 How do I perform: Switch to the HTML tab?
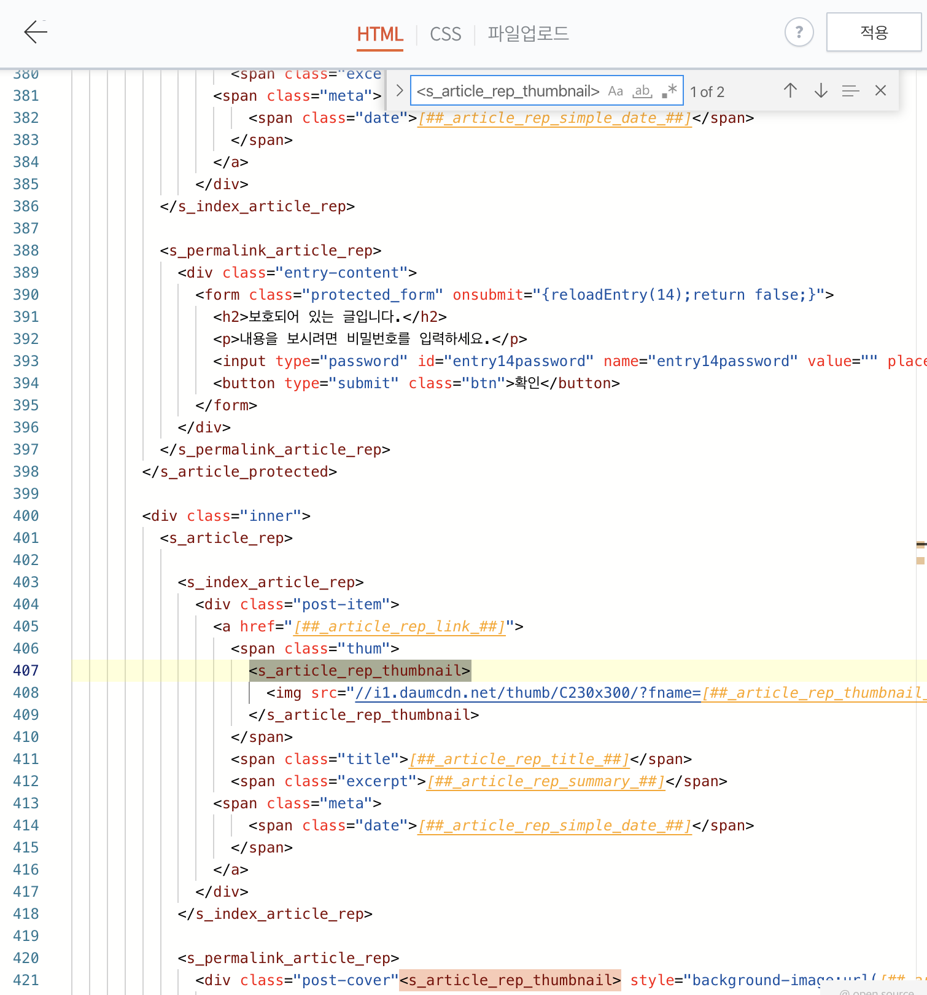click(380, 34)
